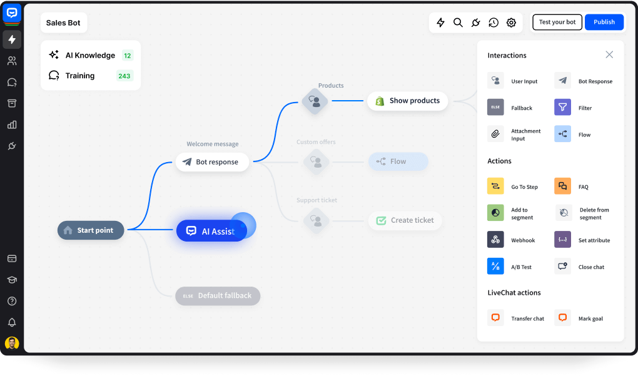
Task: Publish the Sales Bot
Action: (604, 22)
